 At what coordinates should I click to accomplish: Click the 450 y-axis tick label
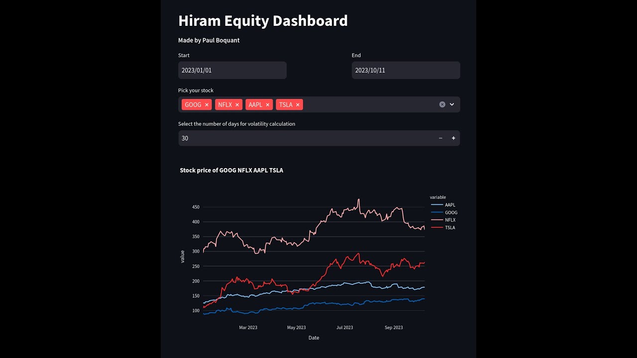[x=196, y=207]
